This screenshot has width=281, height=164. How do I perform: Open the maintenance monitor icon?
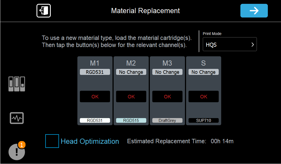point(17,118)
